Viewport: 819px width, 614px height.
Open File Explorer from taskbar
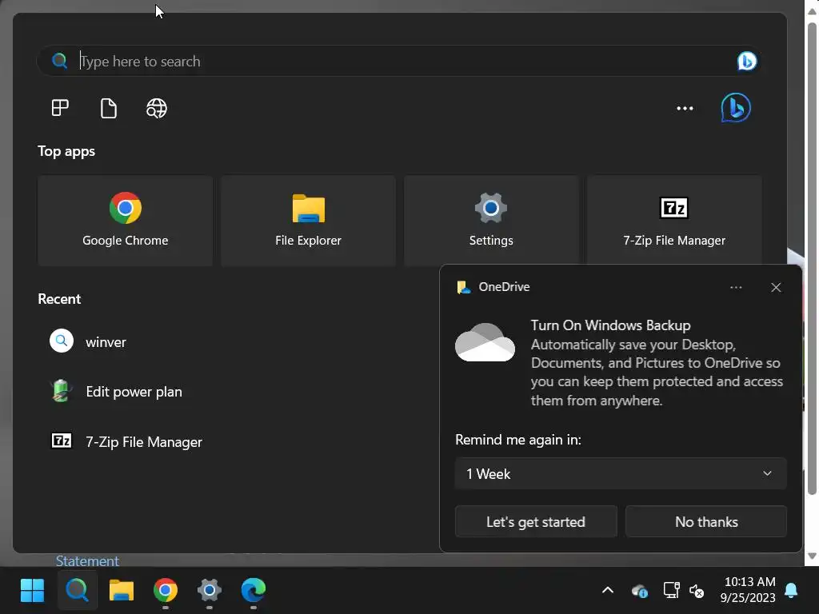[x=122, y=590]
